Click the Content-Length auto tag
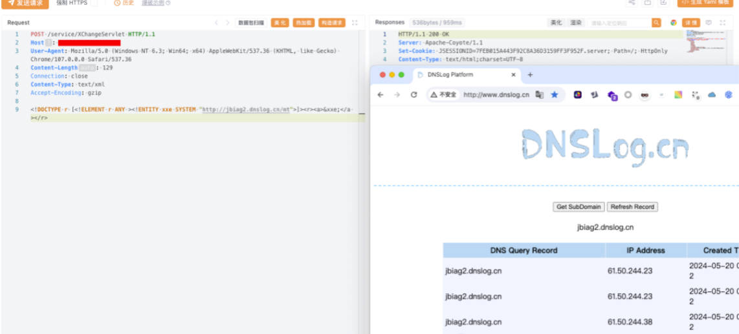 [x=87, y=68]
